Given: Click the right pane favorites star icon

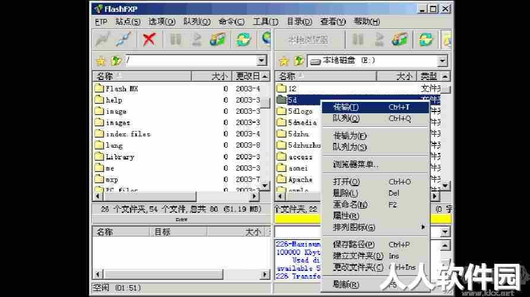Looking at the screenshot, I should pyautogui.click(x=284, y=61).
